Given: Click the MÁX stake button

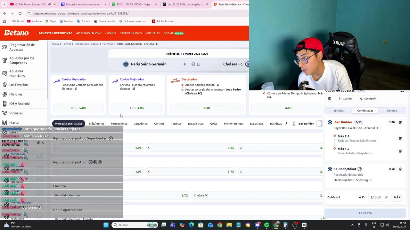Looking at the screenshot, I should [x=397, y=197].
